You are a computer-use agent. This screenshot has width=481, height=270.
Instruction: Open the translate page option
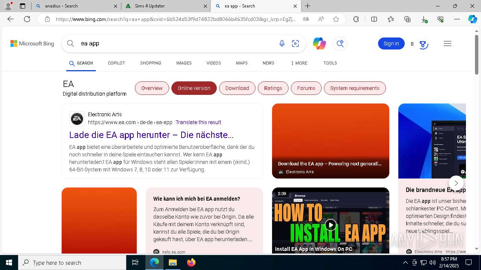point(306,19)
